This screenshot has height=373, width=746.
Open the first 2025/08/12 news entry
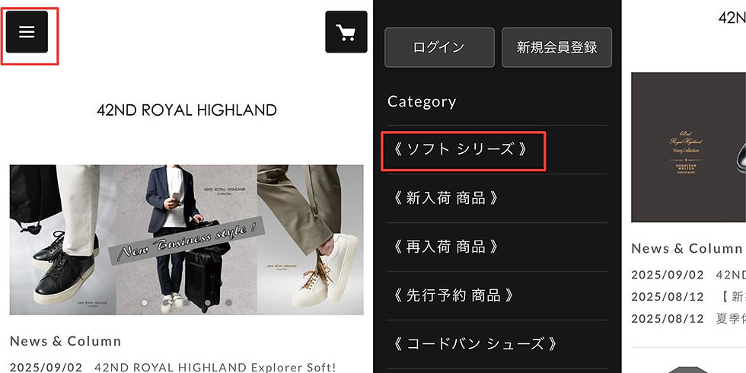coord(688,297)
